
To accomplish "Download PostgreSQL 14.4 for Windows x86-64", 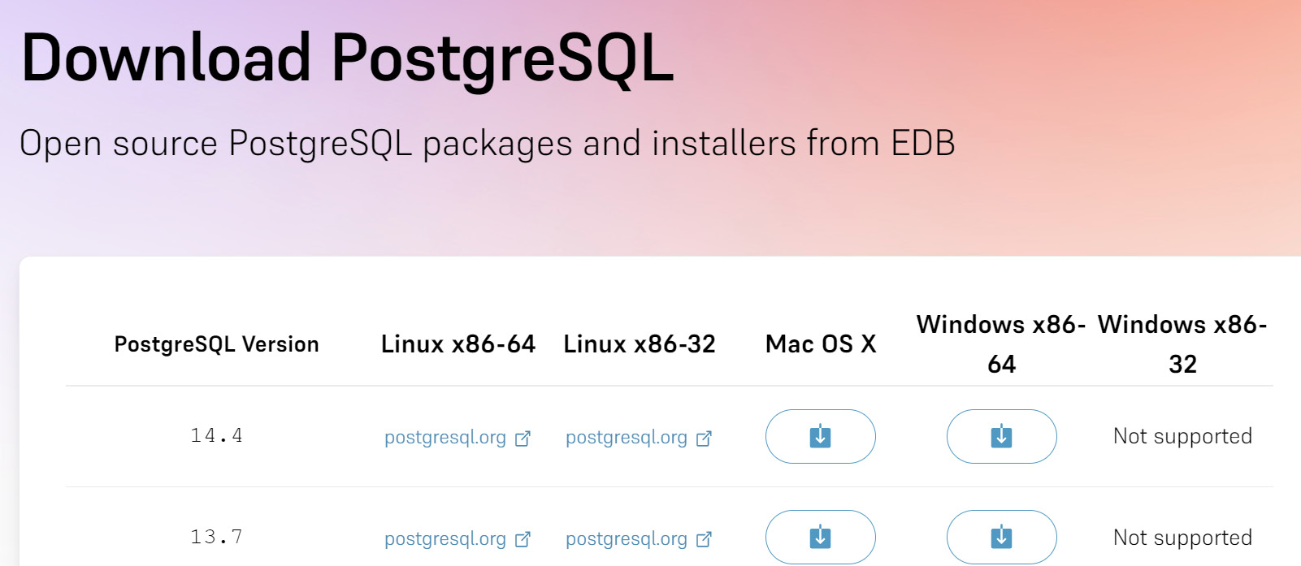I will (x=1001, y=436).
